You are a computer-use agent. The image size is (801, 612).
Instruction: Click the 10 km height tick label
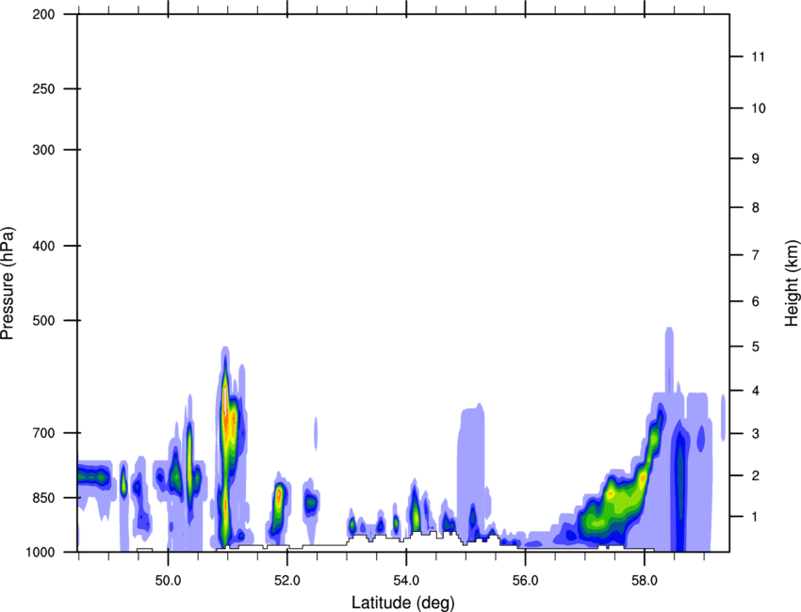[759, 108]
